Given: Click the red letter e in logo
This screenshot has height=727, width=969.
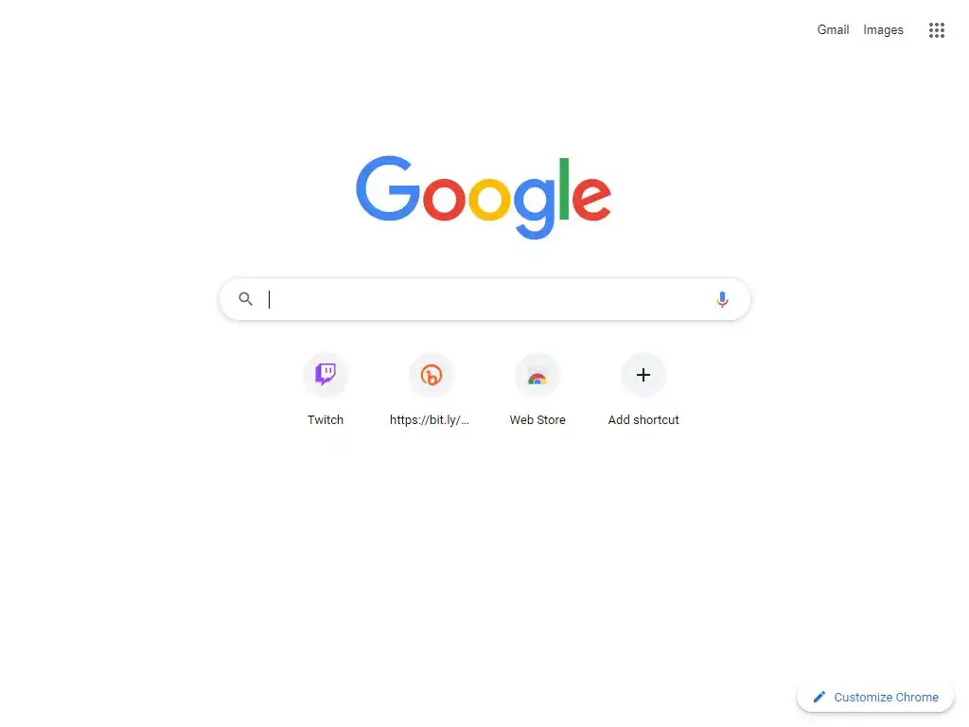Looking at the screenshot, I should tap(591, 198).
